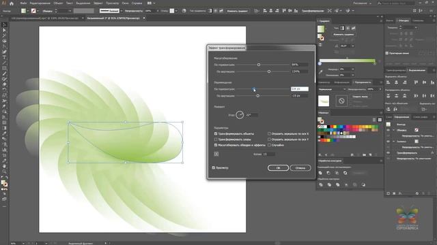Open the Object menu
The height and width of the screenshot is (245, 437).
pyautogui.click(x=58, y=3)
